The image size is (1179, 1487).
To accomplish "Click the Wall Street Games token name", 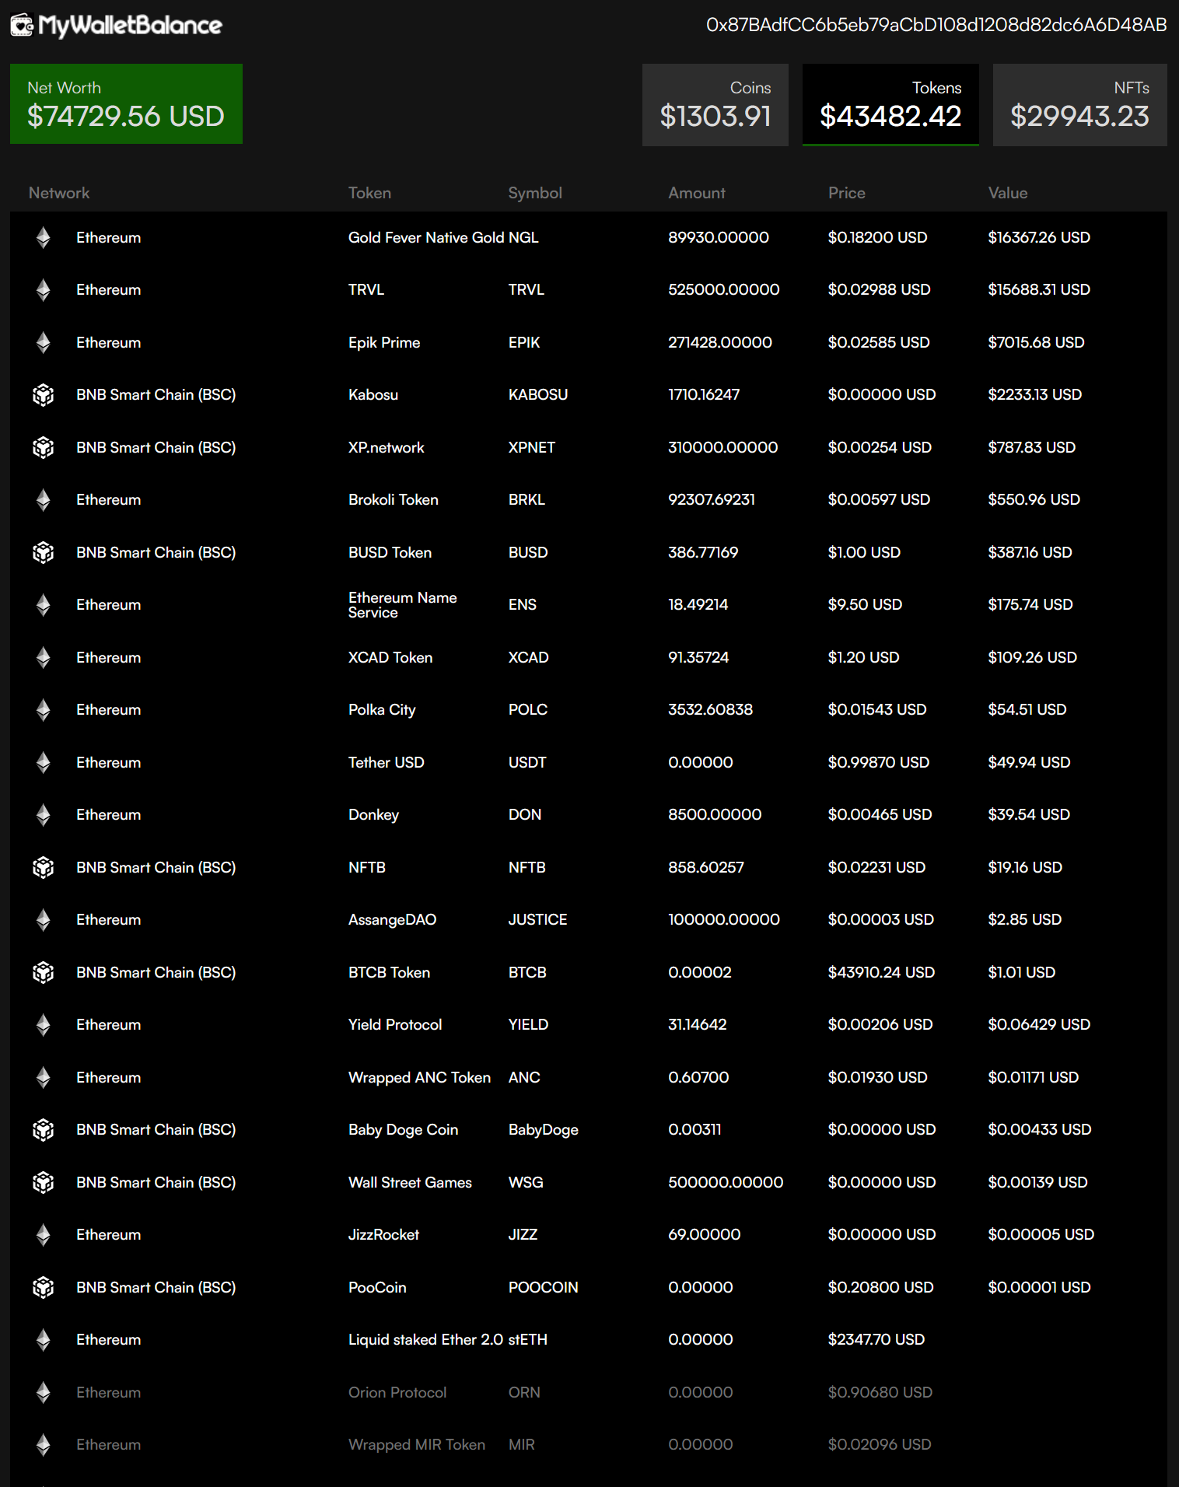I will (x=410, y=1182).
